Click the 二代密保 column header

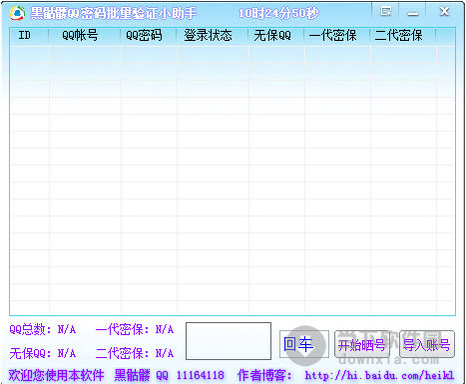pyautogui.click(x=403, y=36)
